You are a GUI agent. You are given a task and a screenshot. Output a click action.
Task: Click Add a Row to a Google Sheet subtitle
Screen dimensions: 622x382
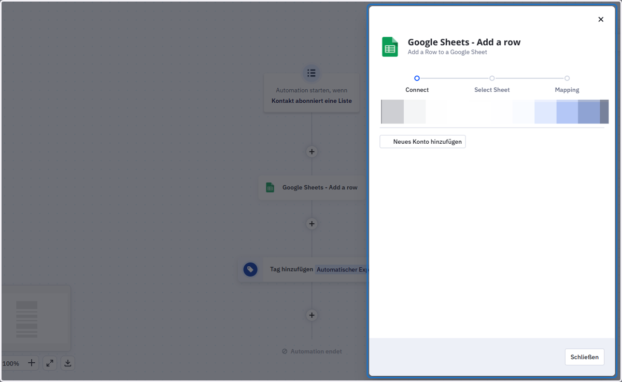click(x=447, y=52)
